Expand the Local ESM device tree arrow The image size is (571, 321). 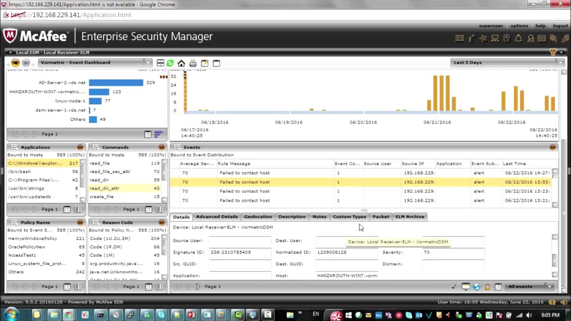coord(10,52)
